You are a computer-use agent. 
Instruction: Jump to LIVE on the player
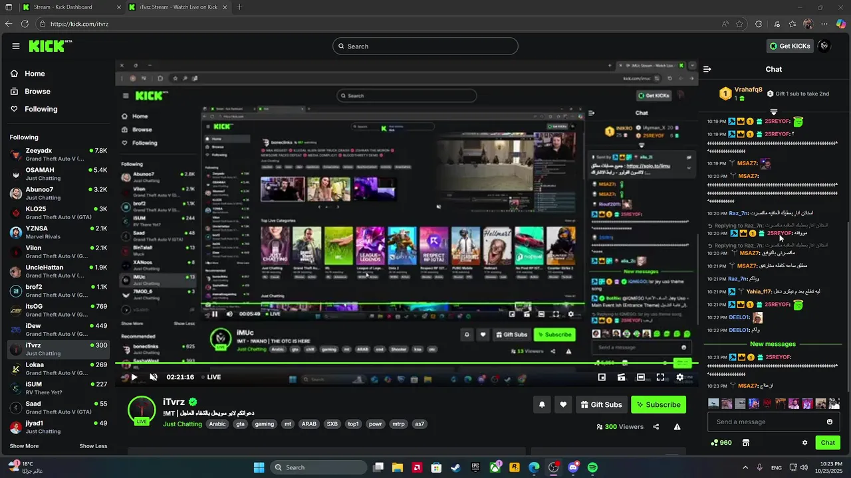[210, 377]
